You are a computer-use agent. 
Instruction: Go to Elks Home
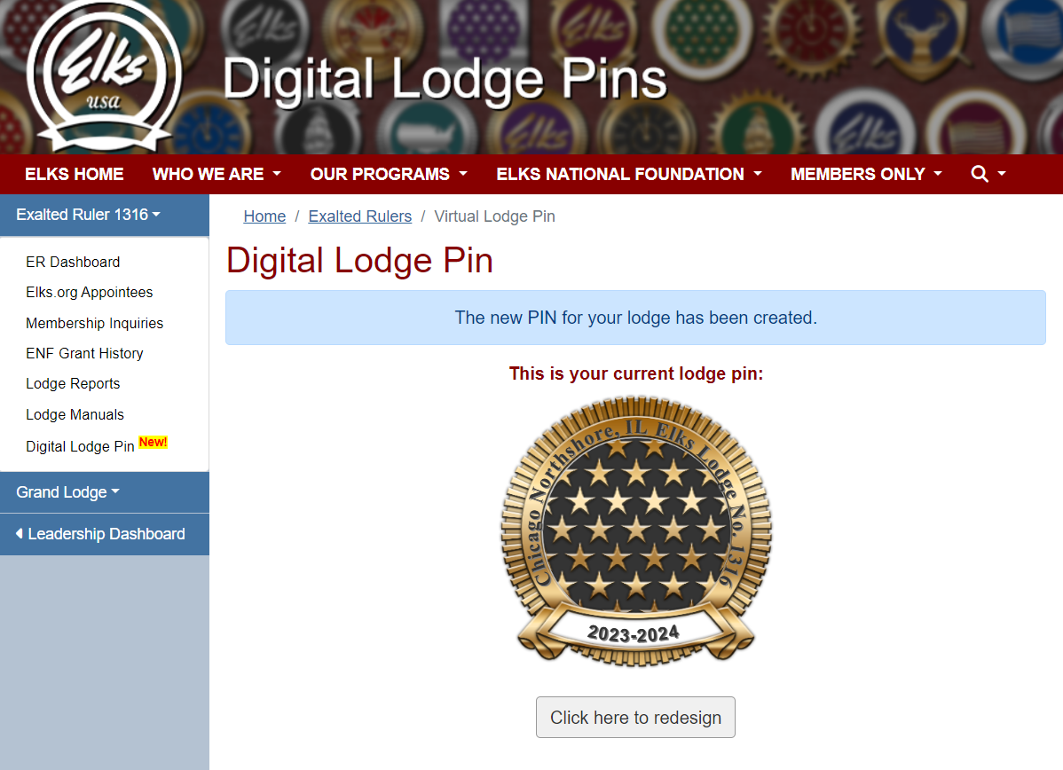pyautogui.click(x=74, y=174)
